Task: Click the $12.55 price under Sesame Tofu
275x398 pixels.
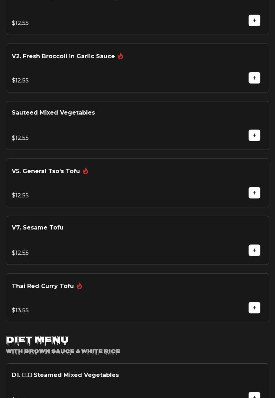Action: [x=20, y=253]
